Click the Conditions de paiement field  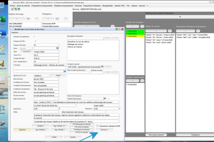click(x=46, y=89)
